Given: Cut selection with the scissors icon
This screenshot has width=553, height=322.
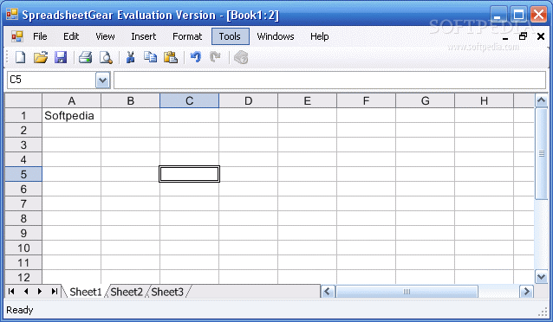Looking at the screenshot, I should click(131, 57).
